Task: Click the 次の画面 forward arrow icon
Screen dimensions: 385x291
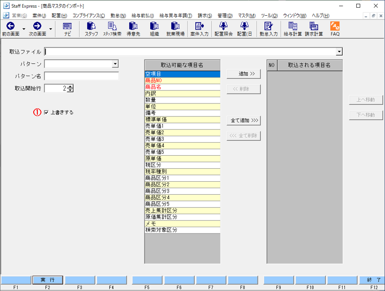Action: [37, 27]
